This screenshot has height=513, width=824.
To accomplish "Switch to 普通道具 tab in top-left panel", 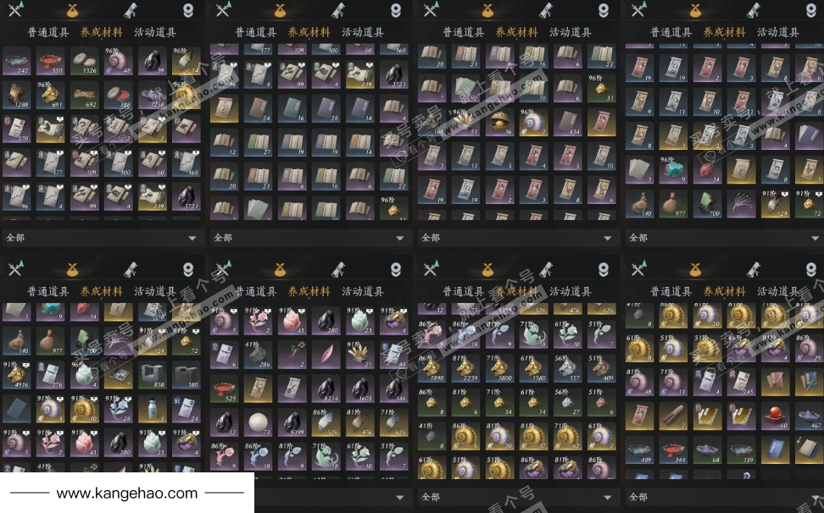I will (x=47, y=32).
